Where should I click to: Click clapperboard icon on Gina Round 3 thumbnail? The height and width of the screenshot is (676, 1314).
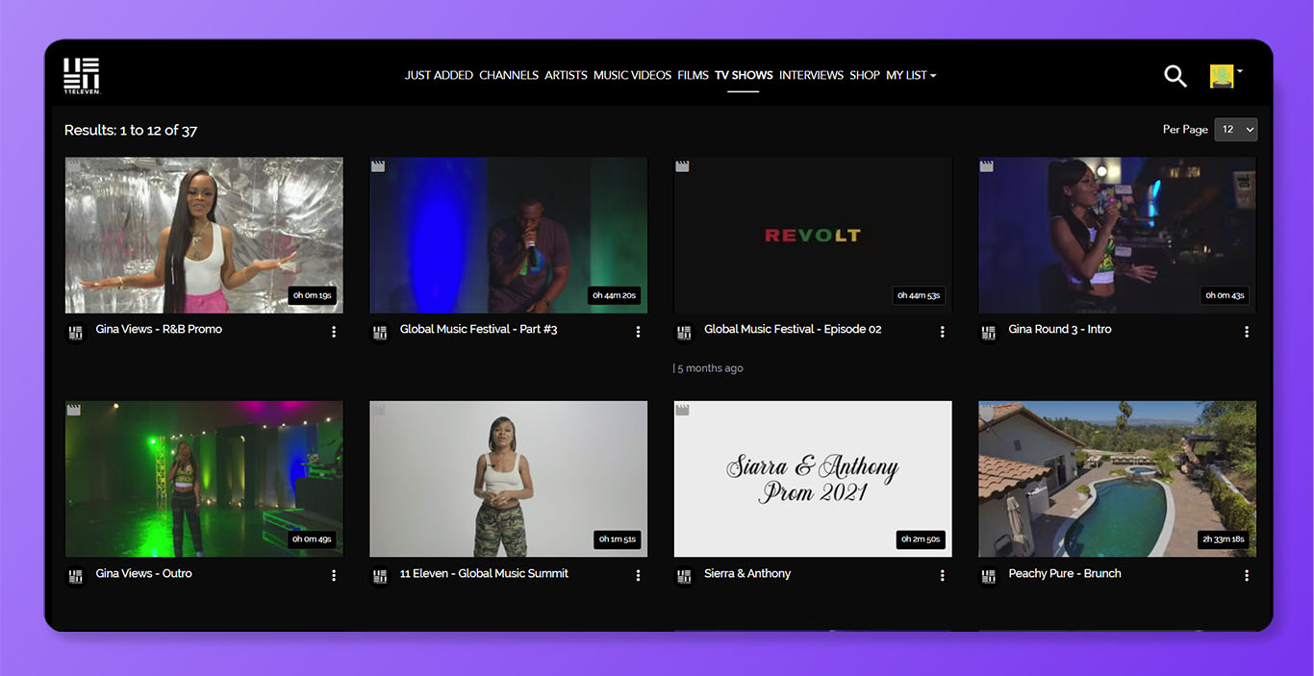tap(987, 166)
